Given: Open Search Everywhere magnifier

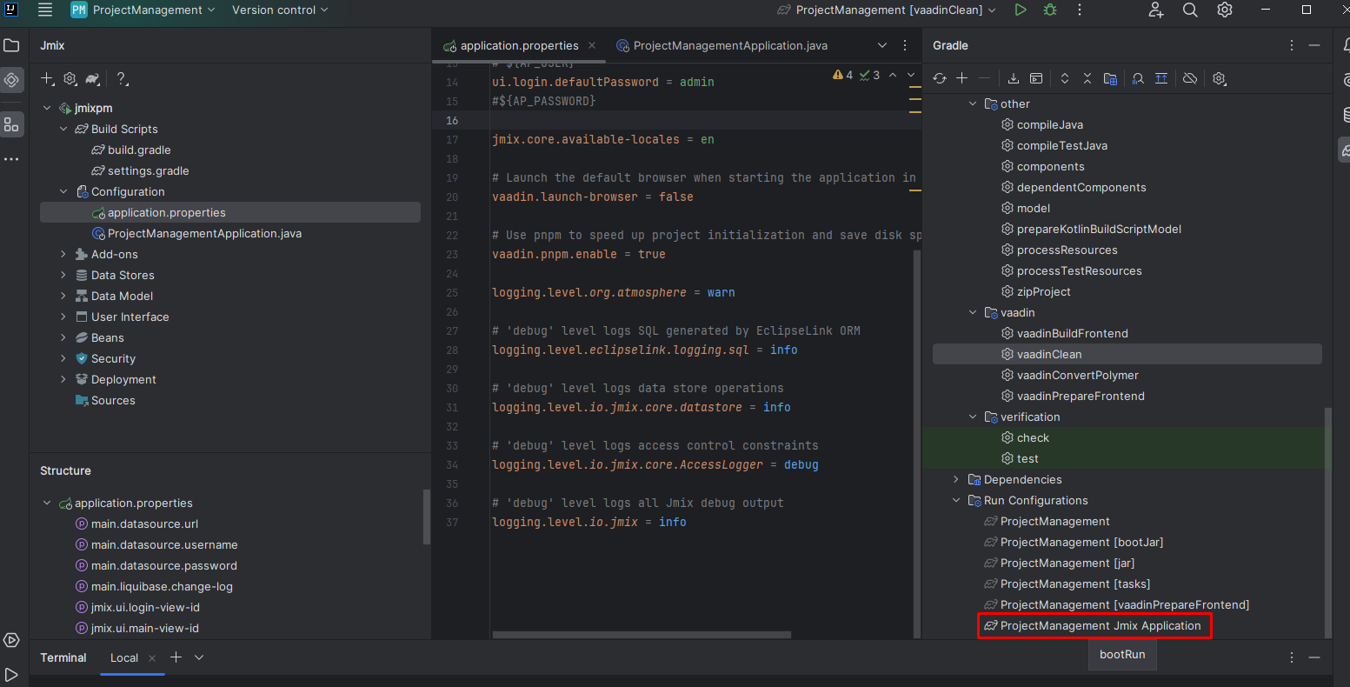Looking at the screenshot, I should coord(1190,10).
